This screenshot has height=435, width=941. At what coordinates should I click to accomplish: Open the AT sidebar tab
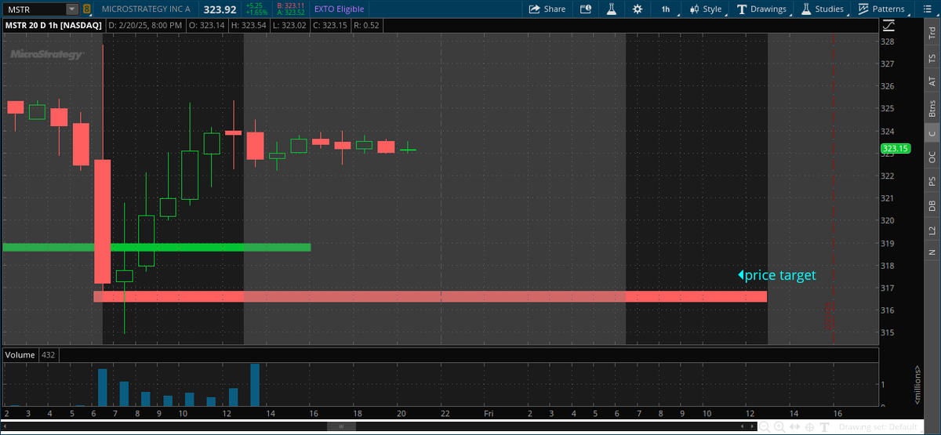(932, 81)
